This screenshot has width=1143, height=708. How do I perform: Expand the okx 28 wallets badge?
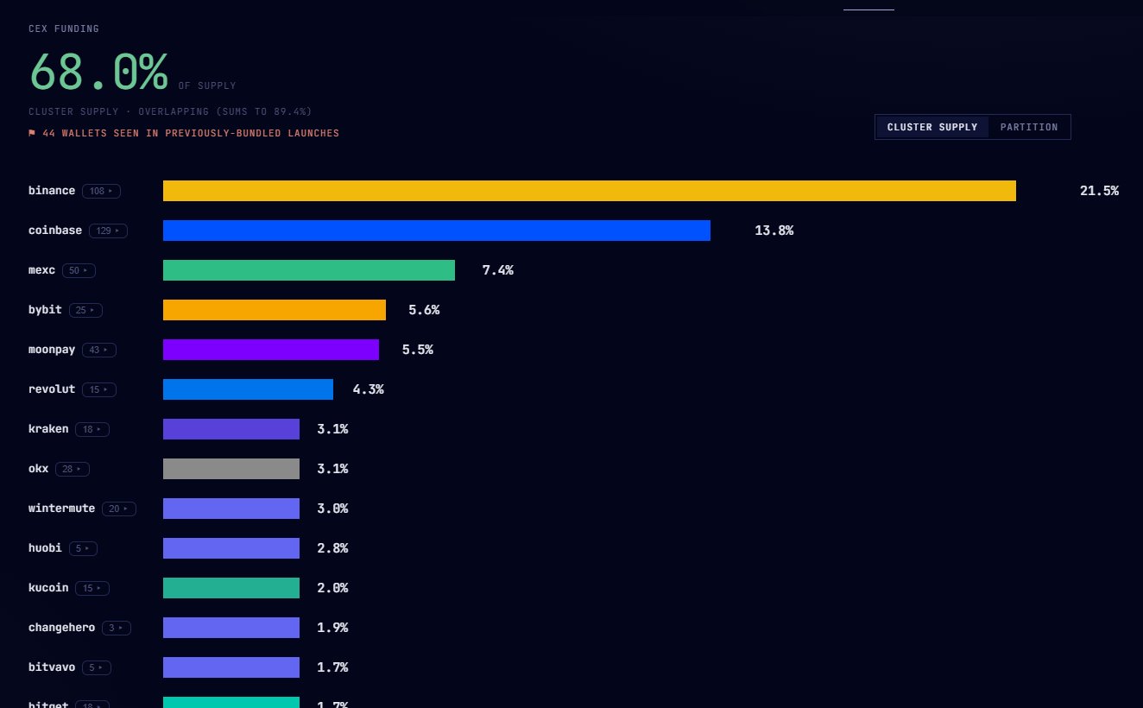[73, 469]
